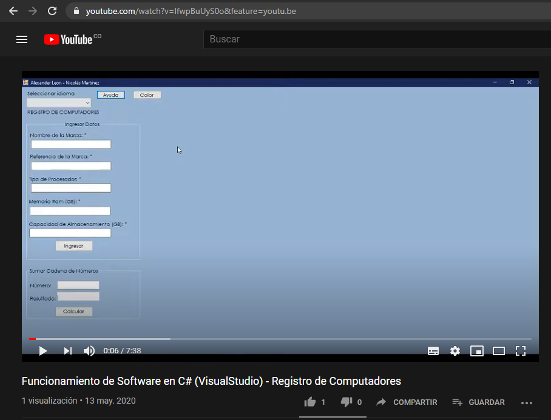This screenshot has width=551, height=420.
Task: Give the video a thumbs up
Action: [x=311, y=401]
